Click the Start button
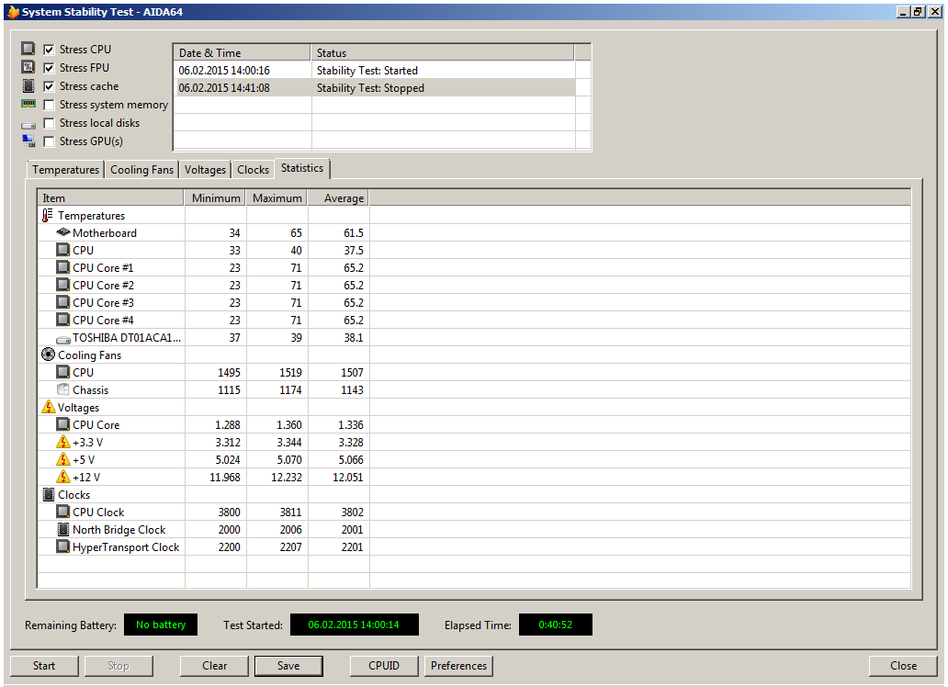This screenshot has width=948, height=687. click(x=44, y=666)
